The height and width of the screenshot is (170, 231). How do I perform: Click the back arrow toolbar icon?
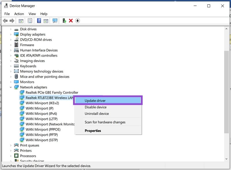coord(5,21)
